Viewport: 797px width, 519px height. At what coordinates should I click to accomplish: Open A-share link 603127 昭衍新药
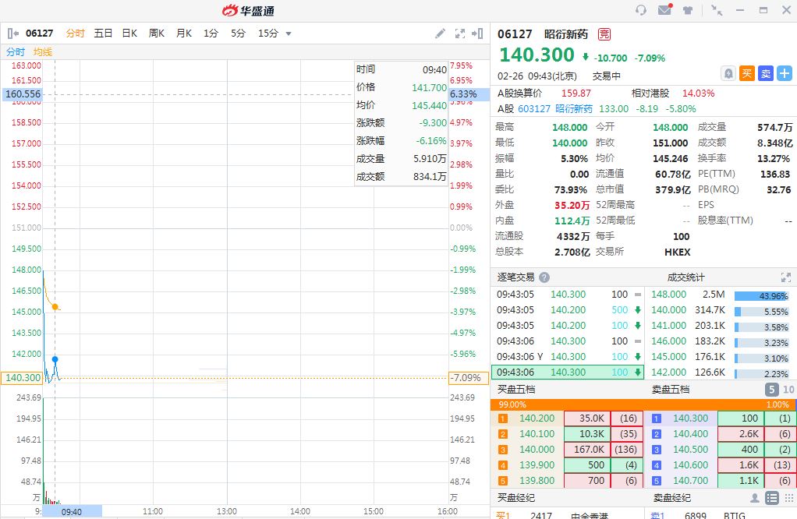point(555,109)
